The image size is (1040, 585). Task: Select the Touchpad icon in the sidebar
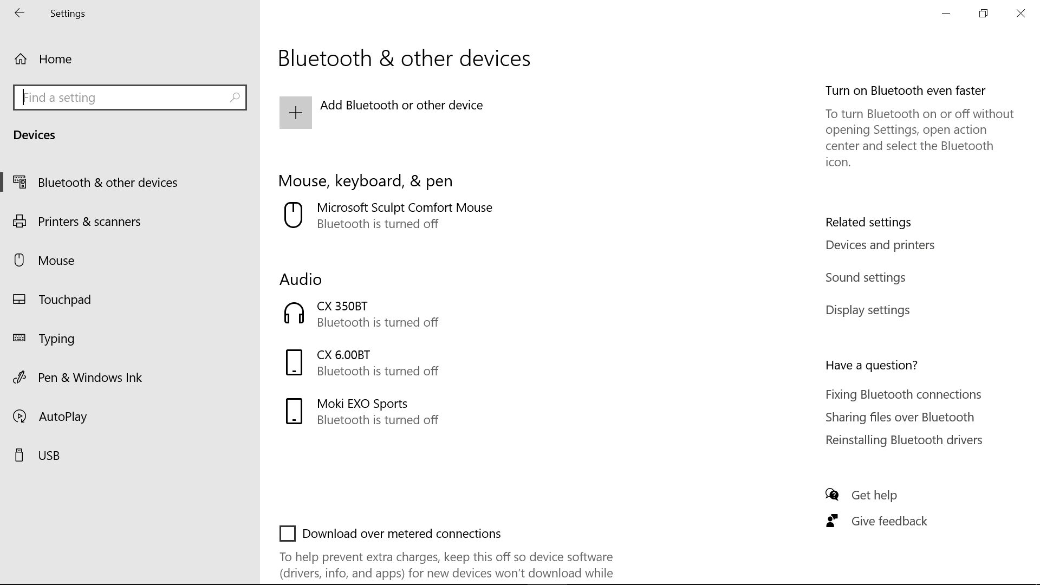coord(20,299)
